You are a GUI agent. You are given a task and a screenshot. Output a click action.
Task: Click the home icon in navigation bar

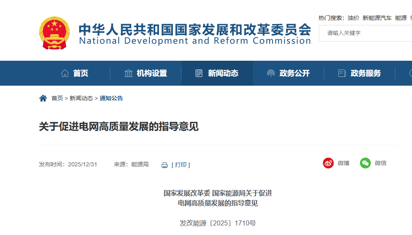(65, 74)
